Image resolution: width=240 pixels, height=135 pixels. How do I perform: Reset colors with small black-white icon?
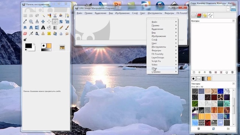pyautogui.click(x=26, y=50)
